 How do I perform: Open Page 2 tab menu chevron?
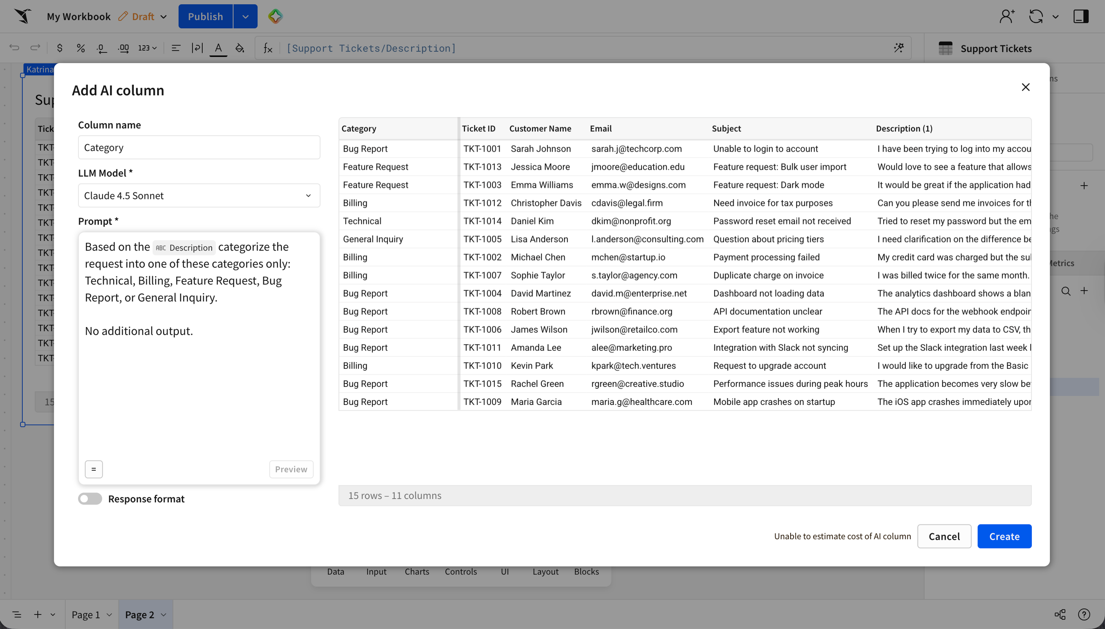pyautogui.click(x=163, y=614)
